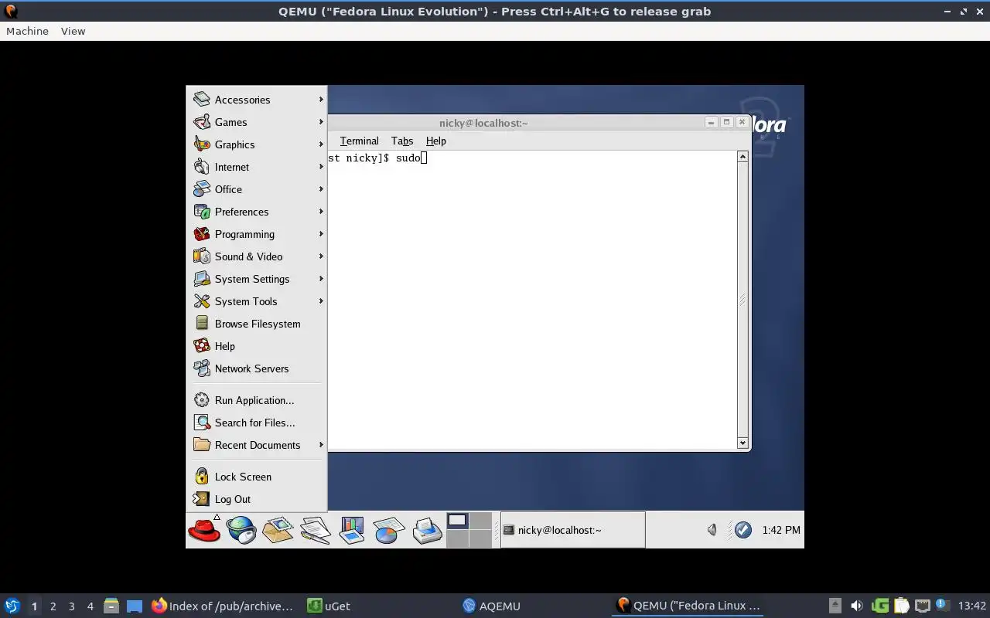This screenshot has height=618, width=990.
Task: Select Log Out
Action: coord(257,499)
